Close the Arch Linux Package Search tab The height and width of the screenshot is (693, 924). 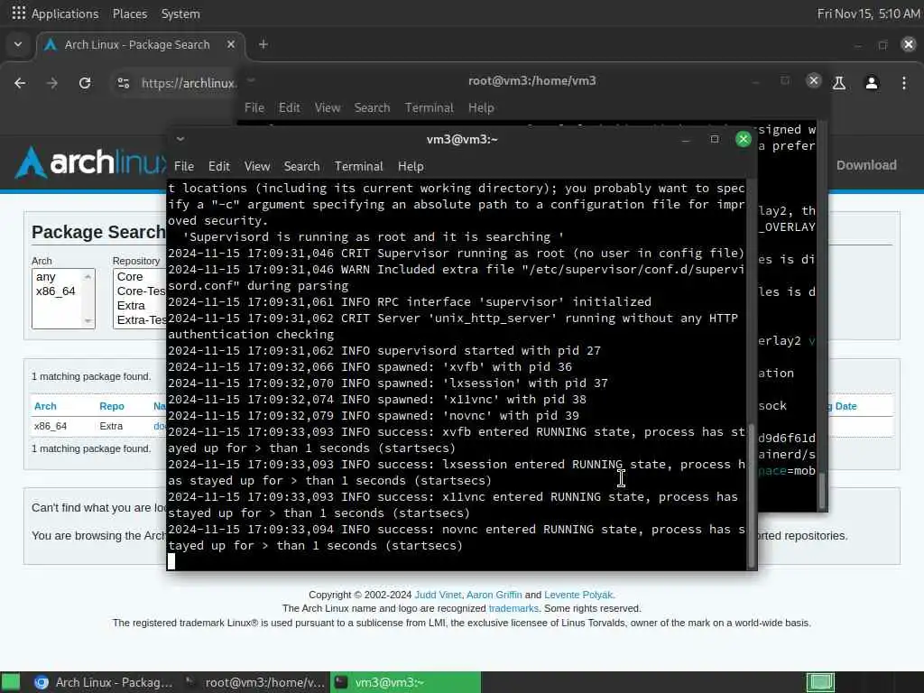tap(231, 44)
